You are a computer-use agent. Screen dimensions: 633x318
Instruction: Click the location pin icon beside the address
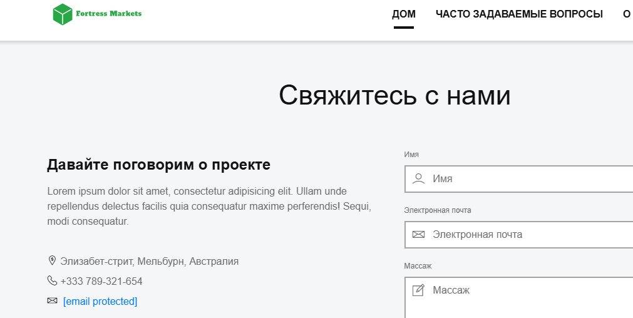coord(52,261)
